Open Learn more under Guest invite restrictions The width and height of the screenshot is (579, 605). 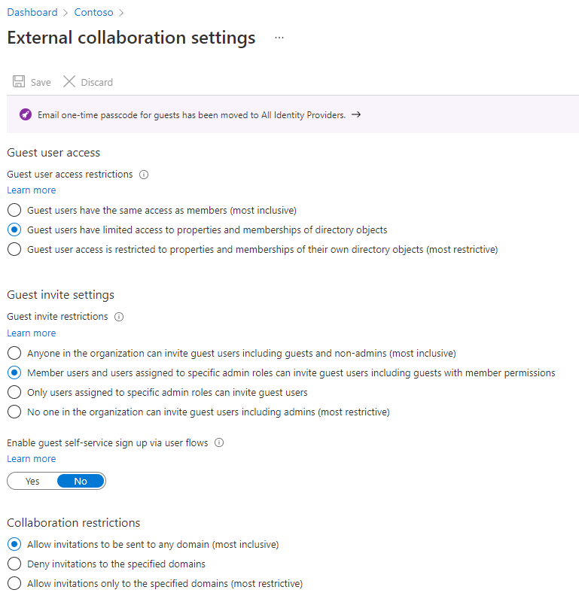click(x=32, y=333)
